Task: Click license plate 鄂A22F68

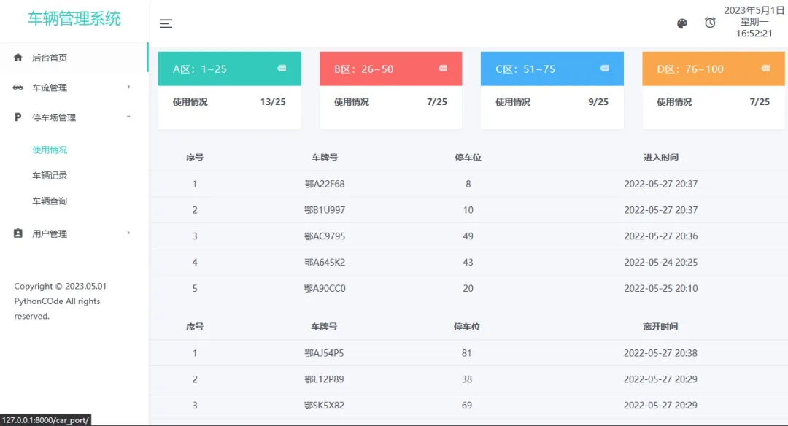Action: coord(325,184)
